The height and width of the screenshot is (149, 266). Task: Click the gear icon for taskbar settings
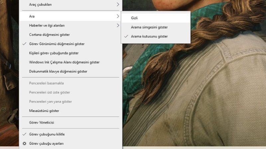point(24,143)
